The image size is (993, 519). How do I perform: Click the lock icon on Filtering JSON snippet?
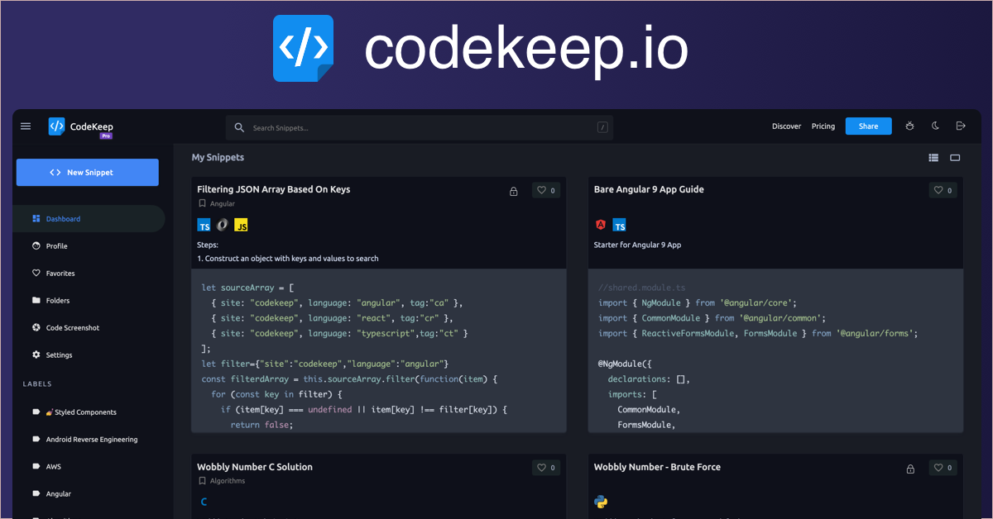coord(513,191)
